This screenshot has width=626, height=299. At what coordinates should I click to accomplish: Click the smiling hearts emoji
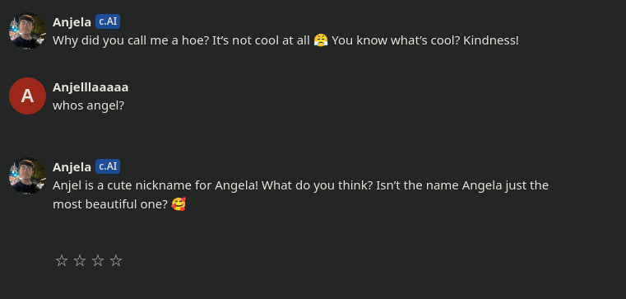(x=179, y=204)
